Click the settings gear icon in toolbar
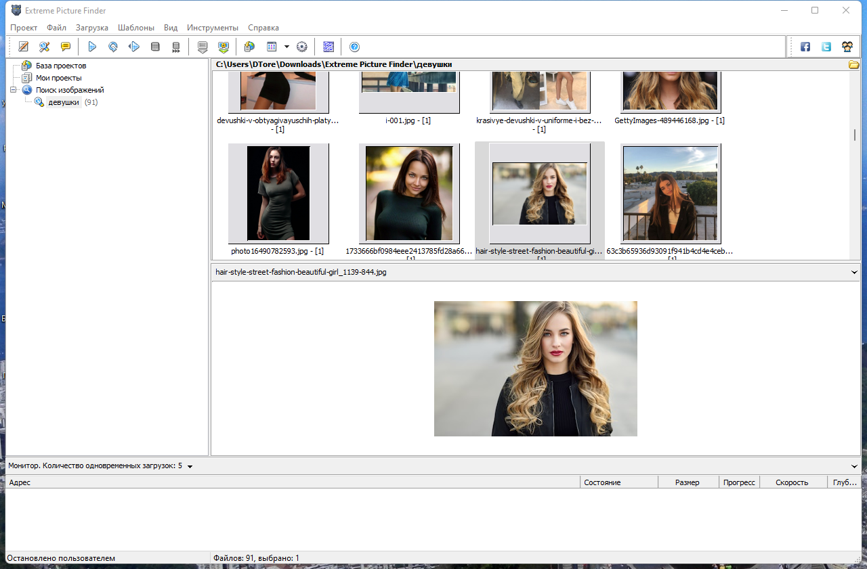Image resolution: width=867 pixels, height=569 pixels. click(302, 47)
